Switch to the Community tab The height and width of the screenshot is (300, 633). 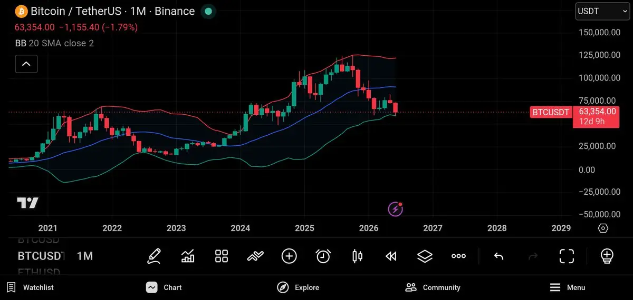[x=433, y=287]
